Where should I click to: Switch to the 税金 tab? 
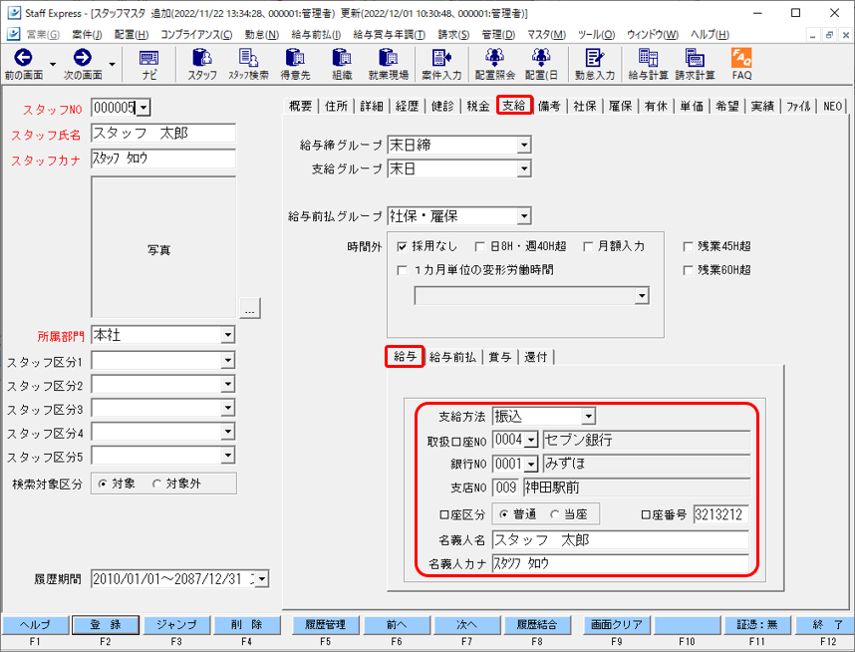(478, 106)
